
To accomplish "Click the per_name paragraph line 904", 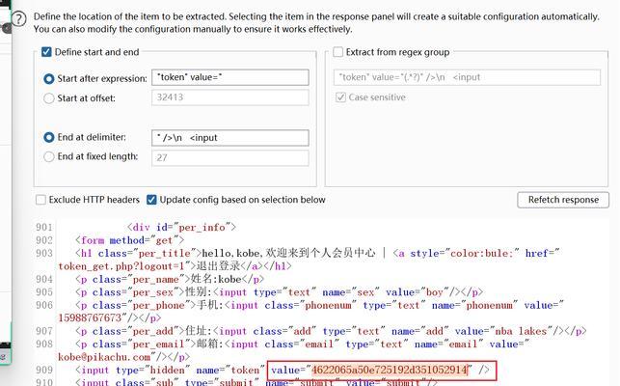I will click(170, 280).
